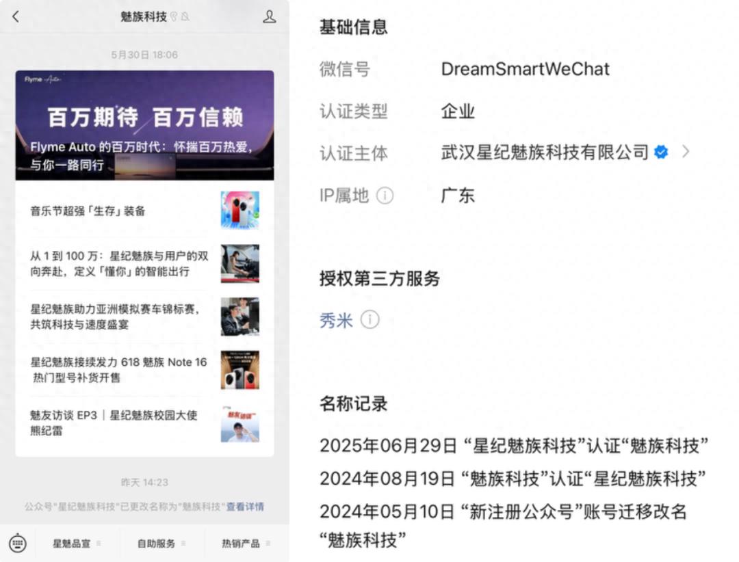Tap the 2025年06月29日 name record
This screenshot has height=562, width=739.
tap(514, 445)
